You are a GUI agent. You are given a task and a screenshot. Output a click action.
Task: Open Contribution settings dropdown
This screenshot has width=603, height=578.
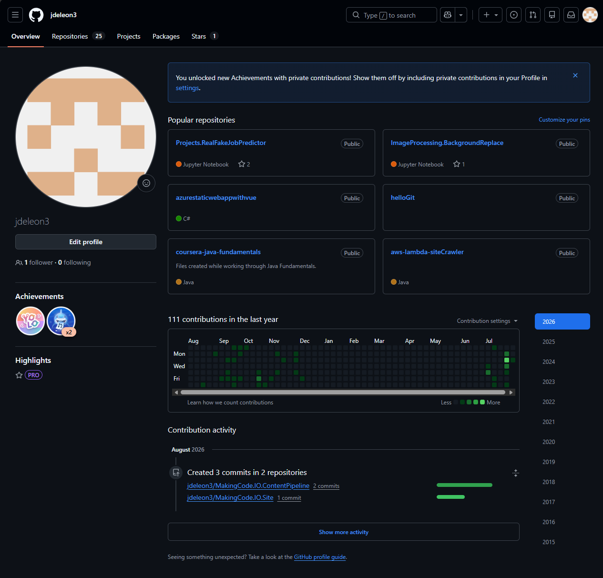[x=487, y=321]
